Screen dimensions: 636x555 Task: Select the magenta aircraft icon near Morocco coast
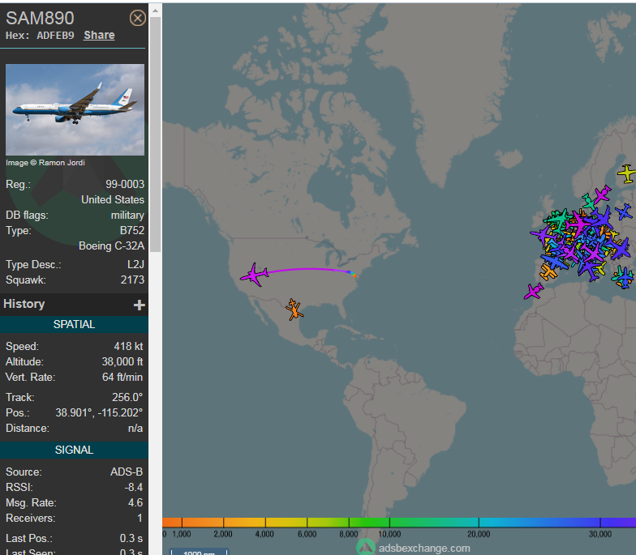pos(534,292)
